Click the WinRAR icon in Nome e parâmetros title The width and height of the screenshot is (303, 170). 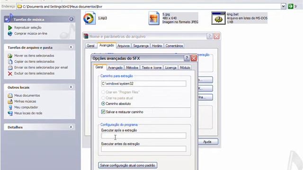point(86,36)
